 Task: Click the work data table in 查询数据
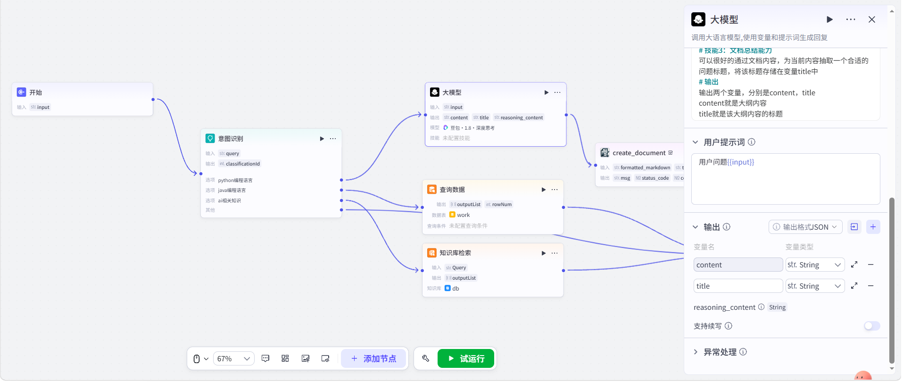click(460, 215)
